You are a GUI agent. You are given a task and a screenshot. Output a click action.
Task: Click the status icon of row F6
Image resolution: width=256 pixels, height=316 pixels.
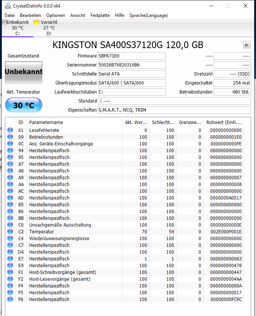pyautogui.click(x=10, y=299)
